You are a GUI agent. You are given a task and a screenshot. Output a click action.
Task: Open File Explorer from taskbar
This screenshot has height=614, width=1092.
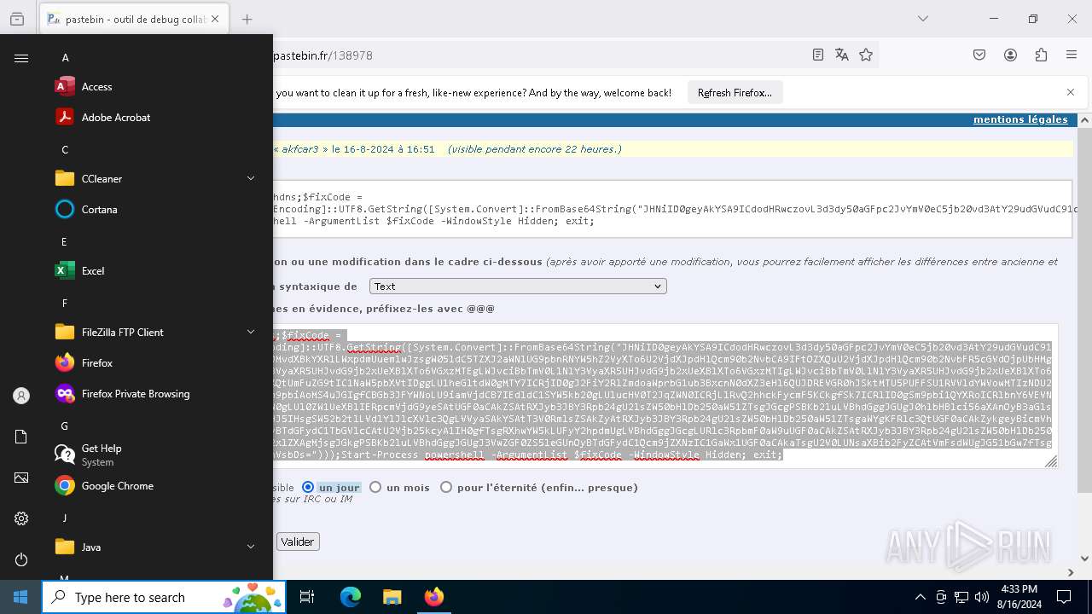pos(392,598)
